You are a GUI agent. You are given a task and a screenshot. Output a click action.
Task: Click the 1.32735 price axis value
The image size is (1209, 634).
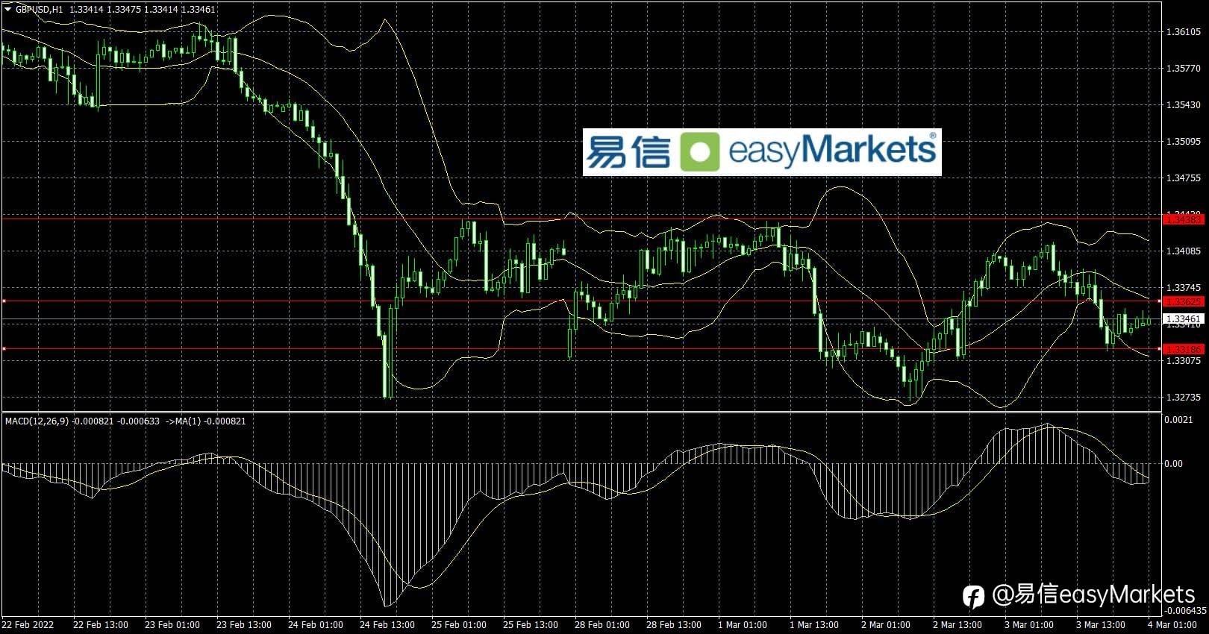coord(1184,398)
